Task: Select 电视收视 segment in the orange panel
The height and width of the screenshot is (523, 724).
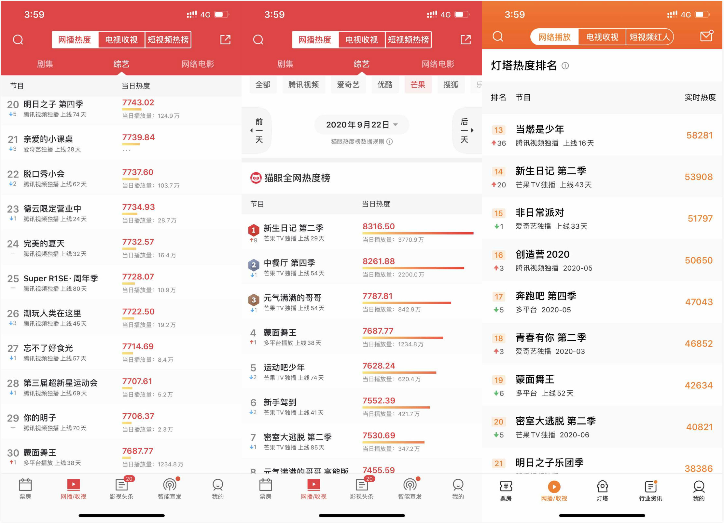Action: (602, 37)
